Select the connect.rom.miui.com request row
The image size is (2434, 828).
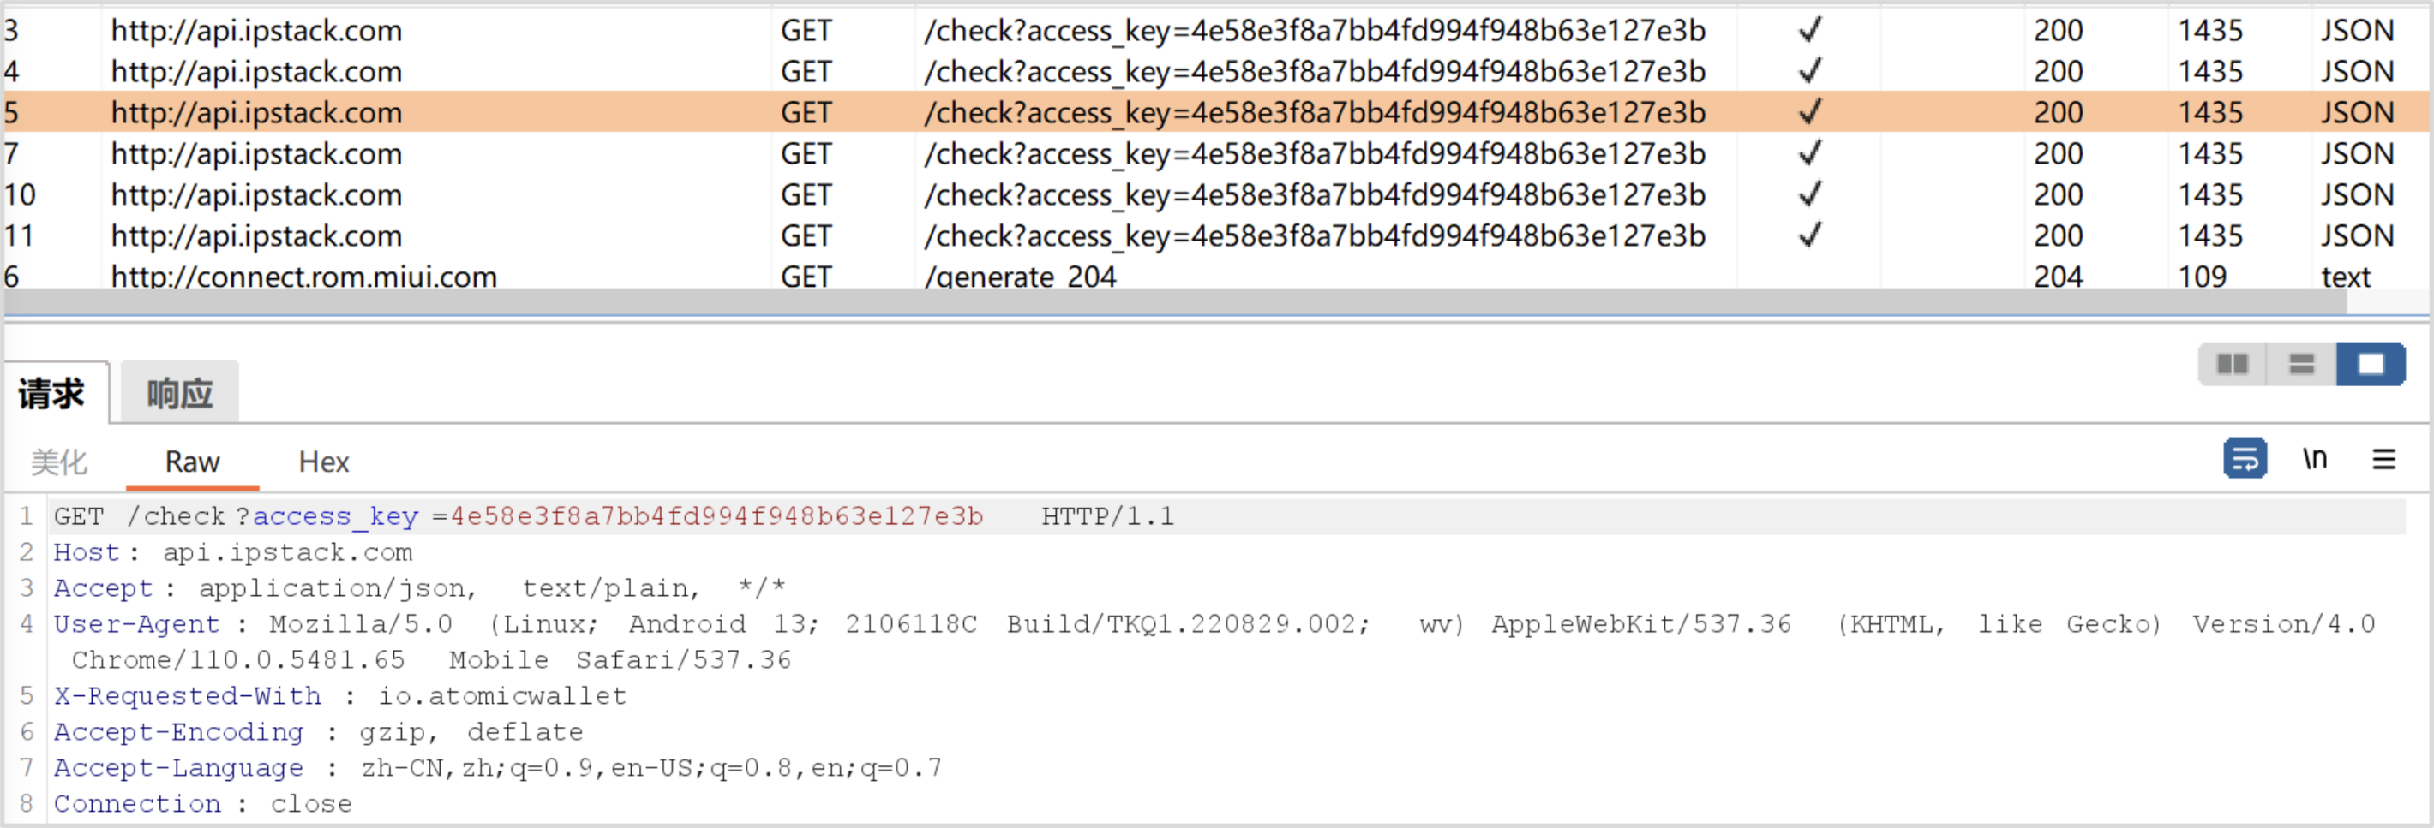pyautogui.click(x=303, y=276)
